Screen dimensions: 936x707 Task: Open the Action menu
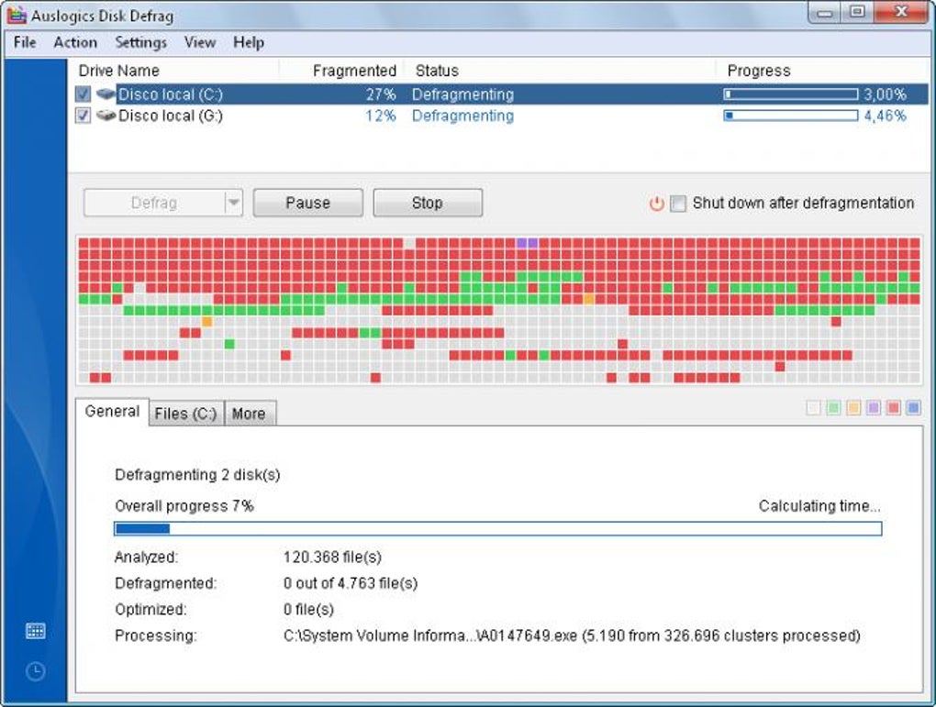tap(75, 42)
